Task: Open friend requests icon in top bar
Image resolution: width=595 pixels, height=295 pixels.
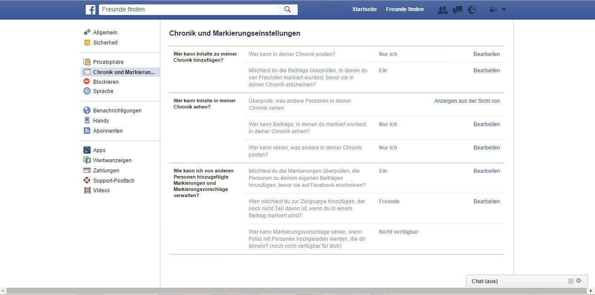Action: pos(443,10)
